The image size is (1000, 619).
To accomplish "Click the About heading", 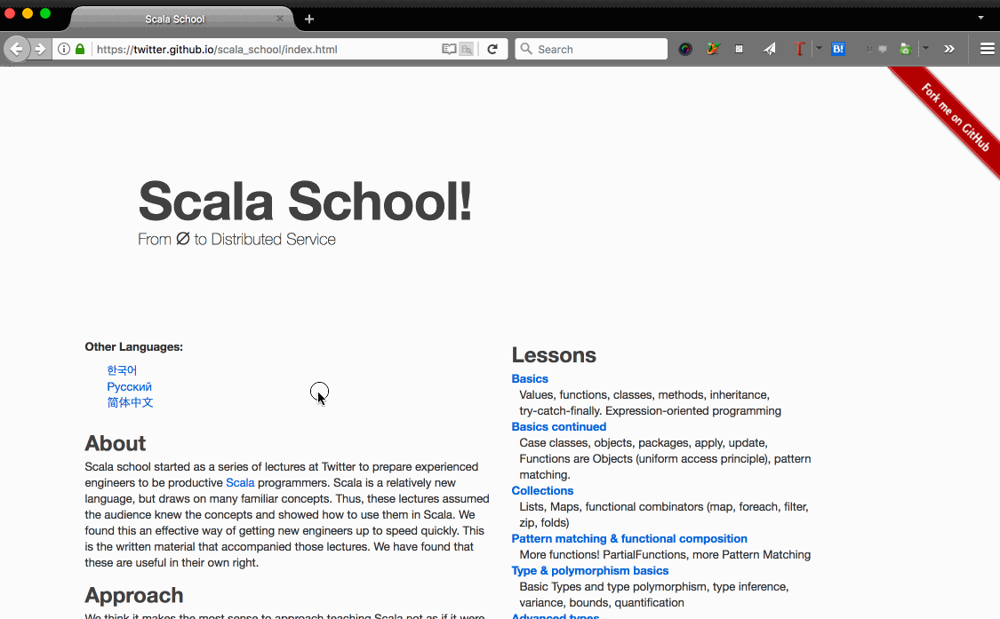I will [115, 443].
